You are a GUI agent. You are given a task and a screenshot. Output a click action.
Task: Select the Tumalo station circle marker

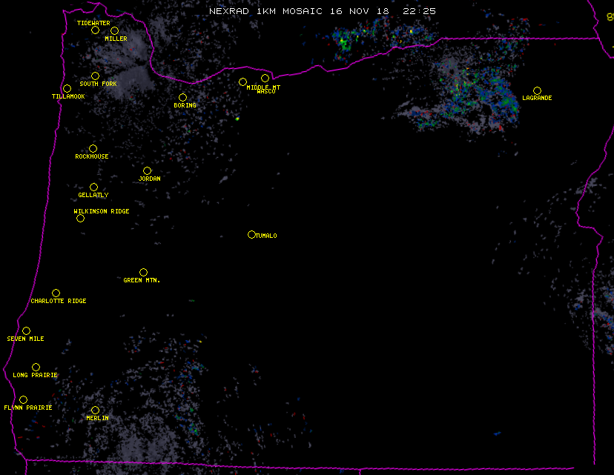[251, 234]
